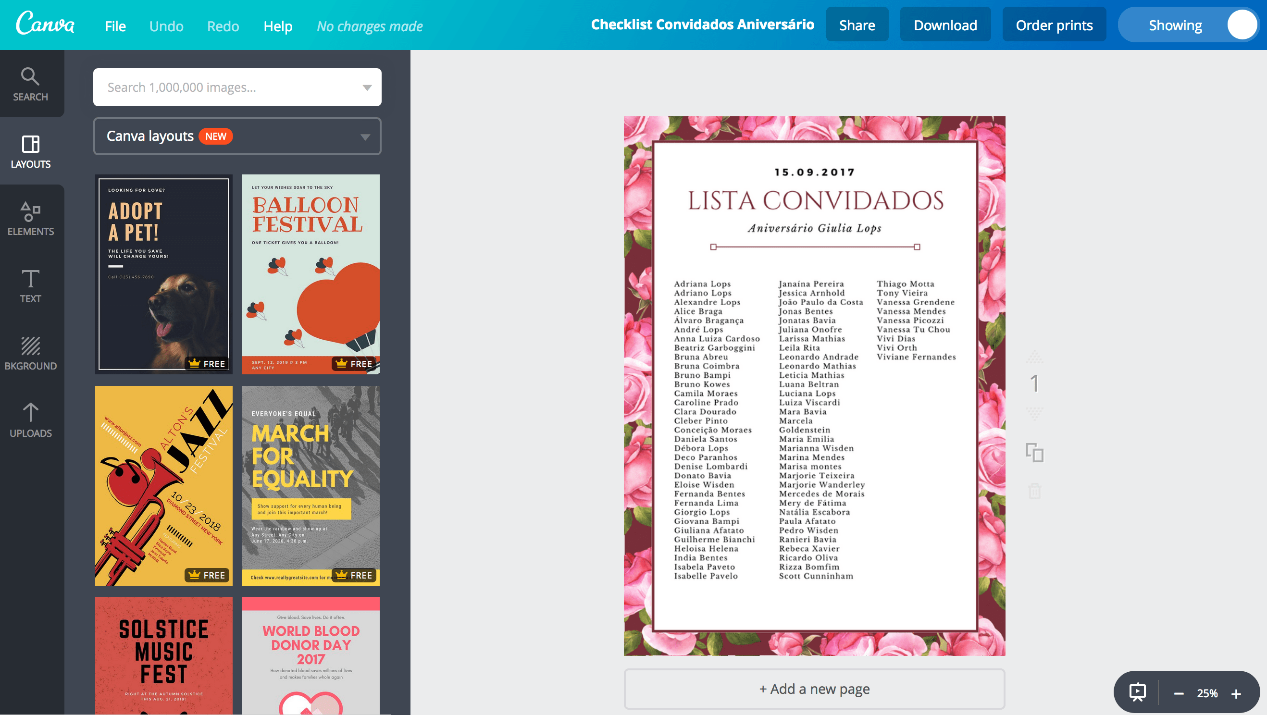Select the March for Equality layout
Screen dimensions: 1267x715
[x=311, y=486]
